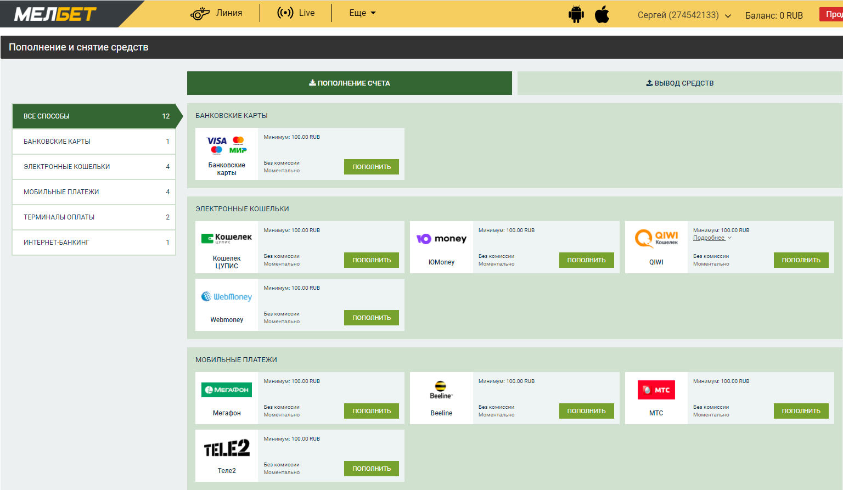The image size is (843, 490).
Task: Click the Кошелек ЦУПИС caption
Action: (x=227, y=262)
